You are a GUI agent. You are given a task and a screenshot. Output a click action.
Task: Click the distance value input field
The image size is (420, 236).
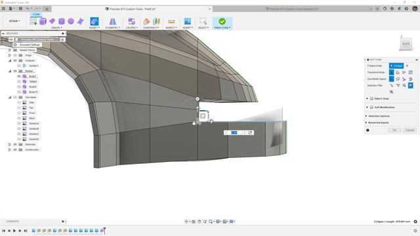click(x=234, y=132)
